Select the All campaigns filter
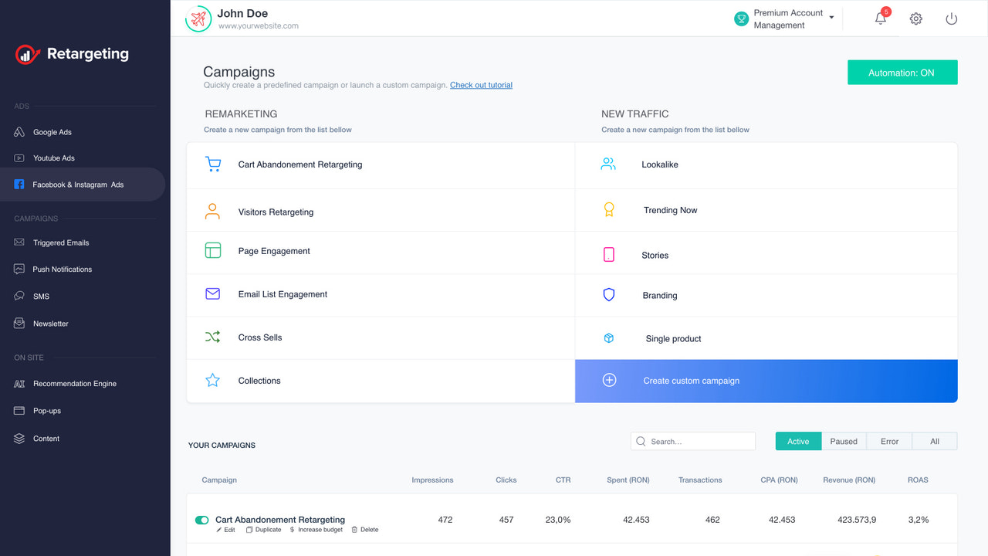988x556 pixels. tap(934, 441)
